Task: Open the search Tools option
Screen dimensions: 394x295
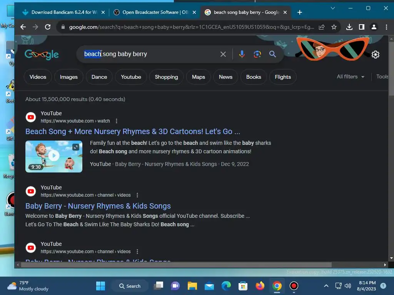Action: pyautogui.click(x=382, y=77)
